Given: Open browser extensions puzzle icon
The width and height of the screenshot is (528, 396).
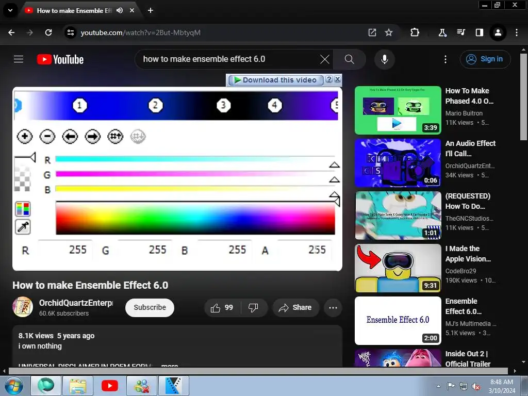Looking at the screenshot, I should click(x=415, y=32).
